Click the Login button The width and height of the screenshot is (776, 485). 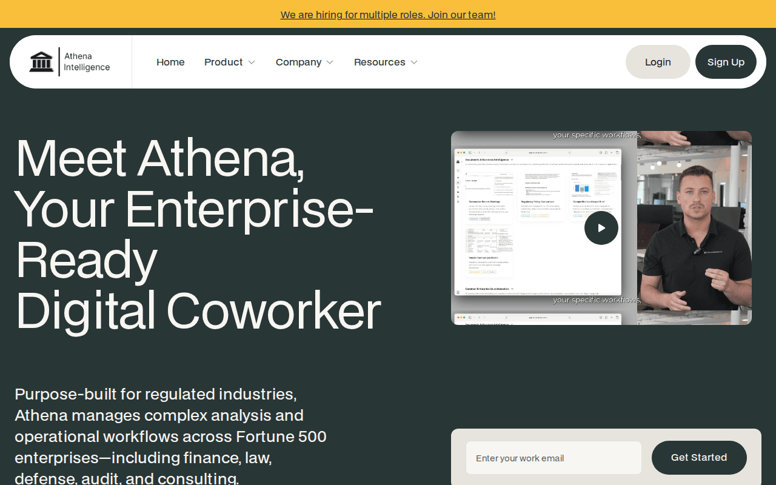pos(658,62)
